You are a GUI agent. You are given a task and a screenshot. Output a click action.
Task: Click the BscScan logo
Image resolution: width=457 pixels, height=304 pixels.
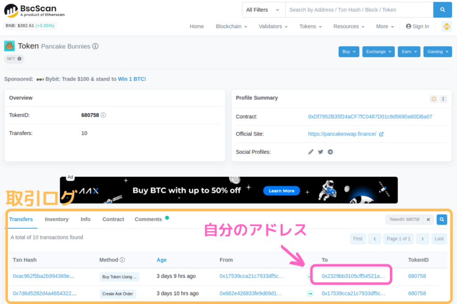34,11
